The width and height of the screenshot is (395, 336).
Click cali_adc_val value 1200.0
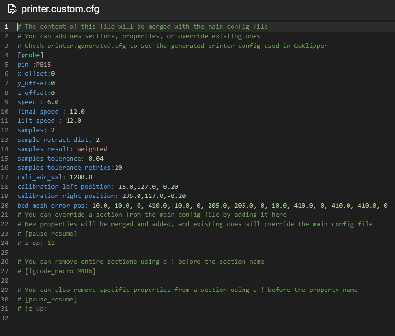[81, 177]
